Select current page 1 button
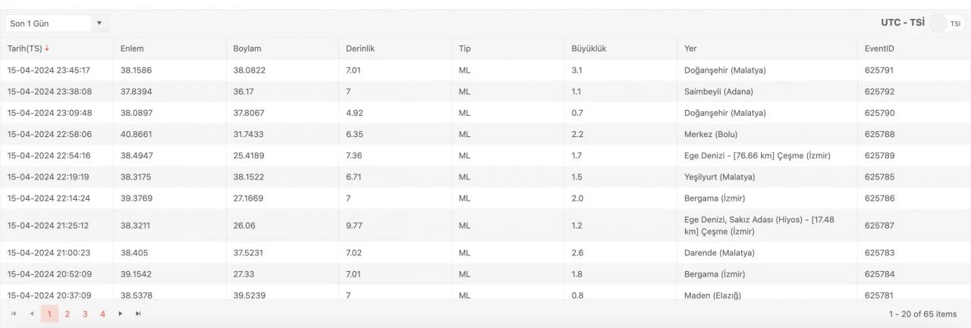 coord(49,314)
